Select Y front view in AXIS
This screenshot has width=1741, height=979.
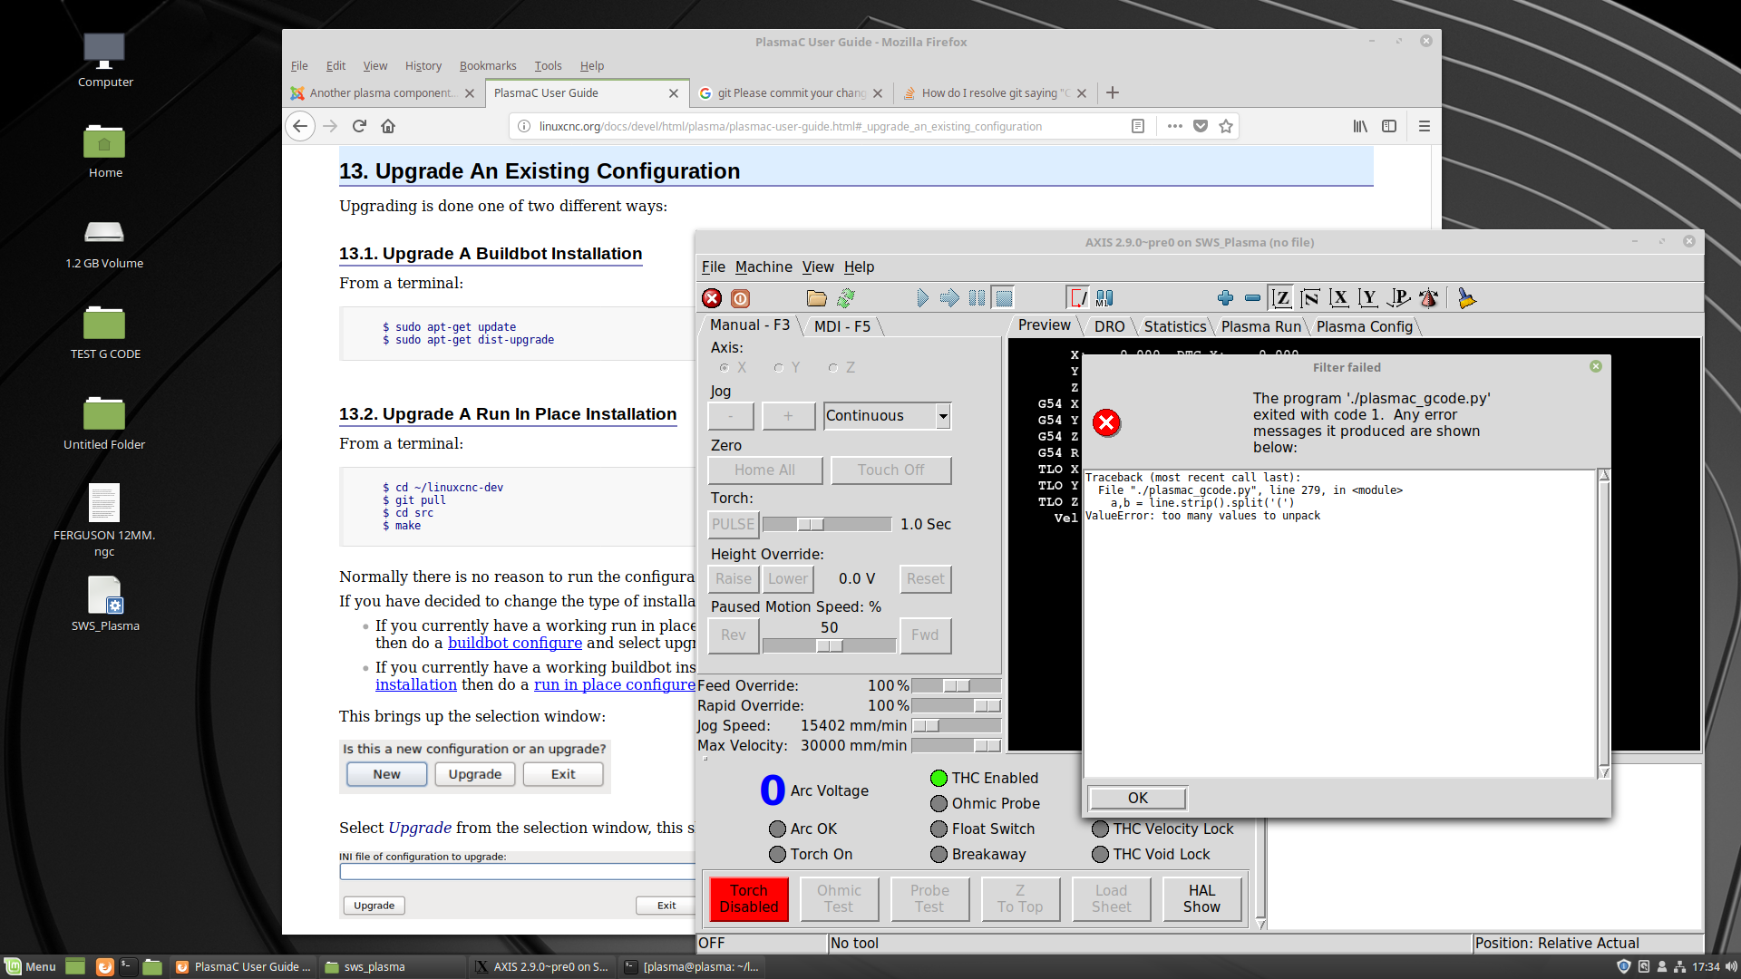tap(1368, 298)
